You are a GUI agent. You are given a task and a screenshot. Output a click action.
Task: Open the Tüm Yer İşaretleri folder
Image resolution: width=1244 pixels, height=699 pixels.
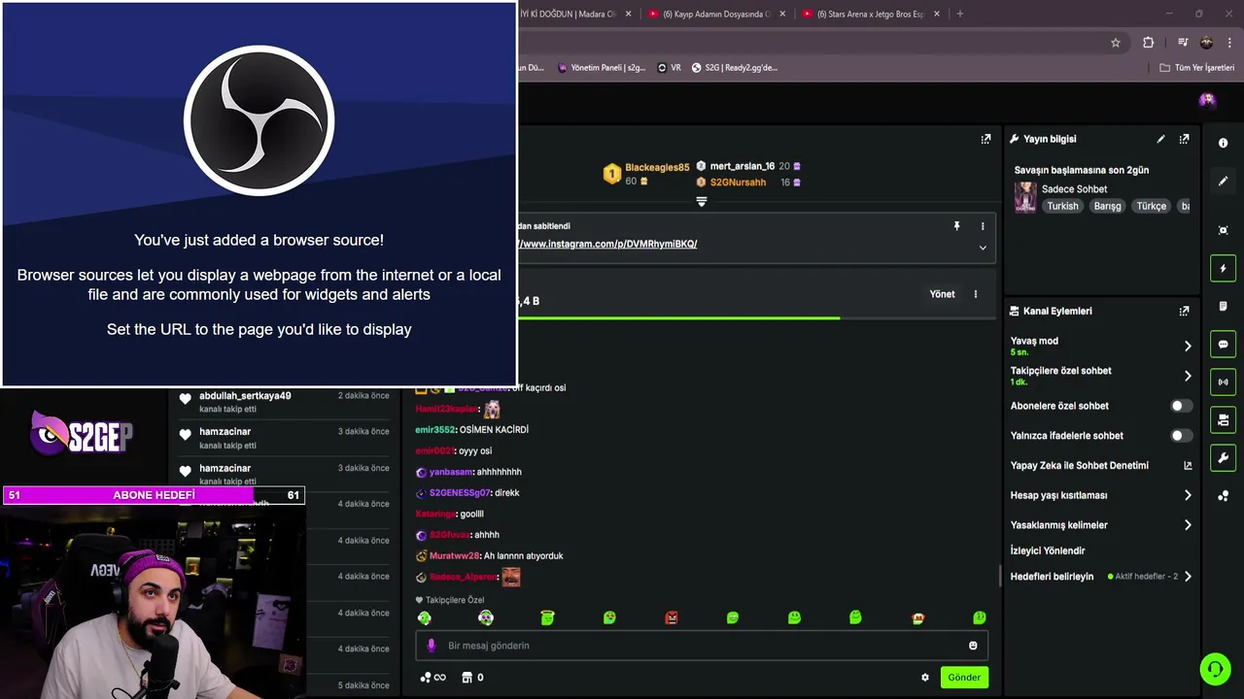[x=1197, y=68]
